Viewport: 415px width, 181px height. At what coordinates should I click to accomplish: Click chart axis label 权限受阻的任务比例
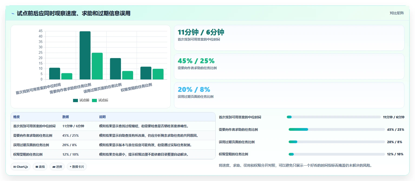click(x=136, y=88)
